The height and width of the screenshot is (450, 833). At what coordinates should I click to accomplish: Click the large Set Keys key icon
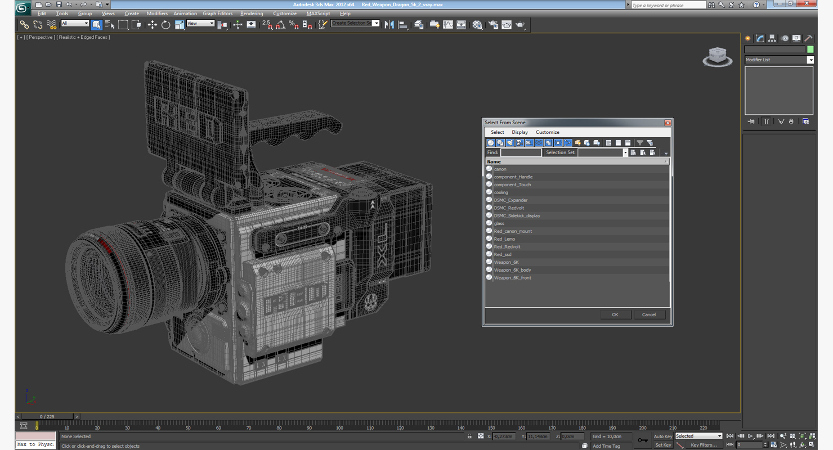point(643,440)
